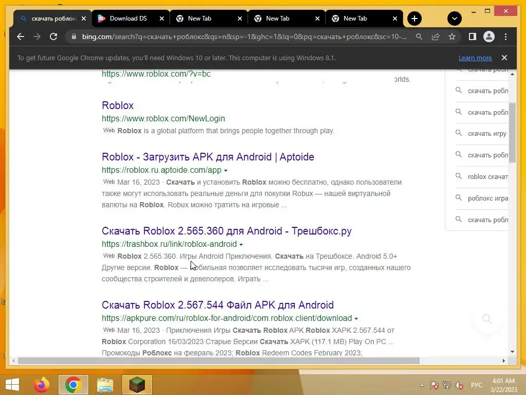Click the network tray icon

coord(447,385)
